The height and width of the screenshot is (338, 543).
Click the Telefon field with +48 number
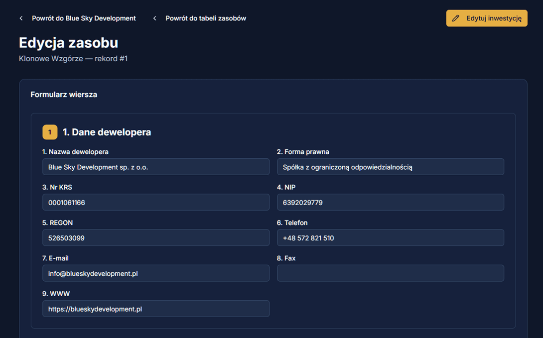pyautogui.click(x=390, y=238)
